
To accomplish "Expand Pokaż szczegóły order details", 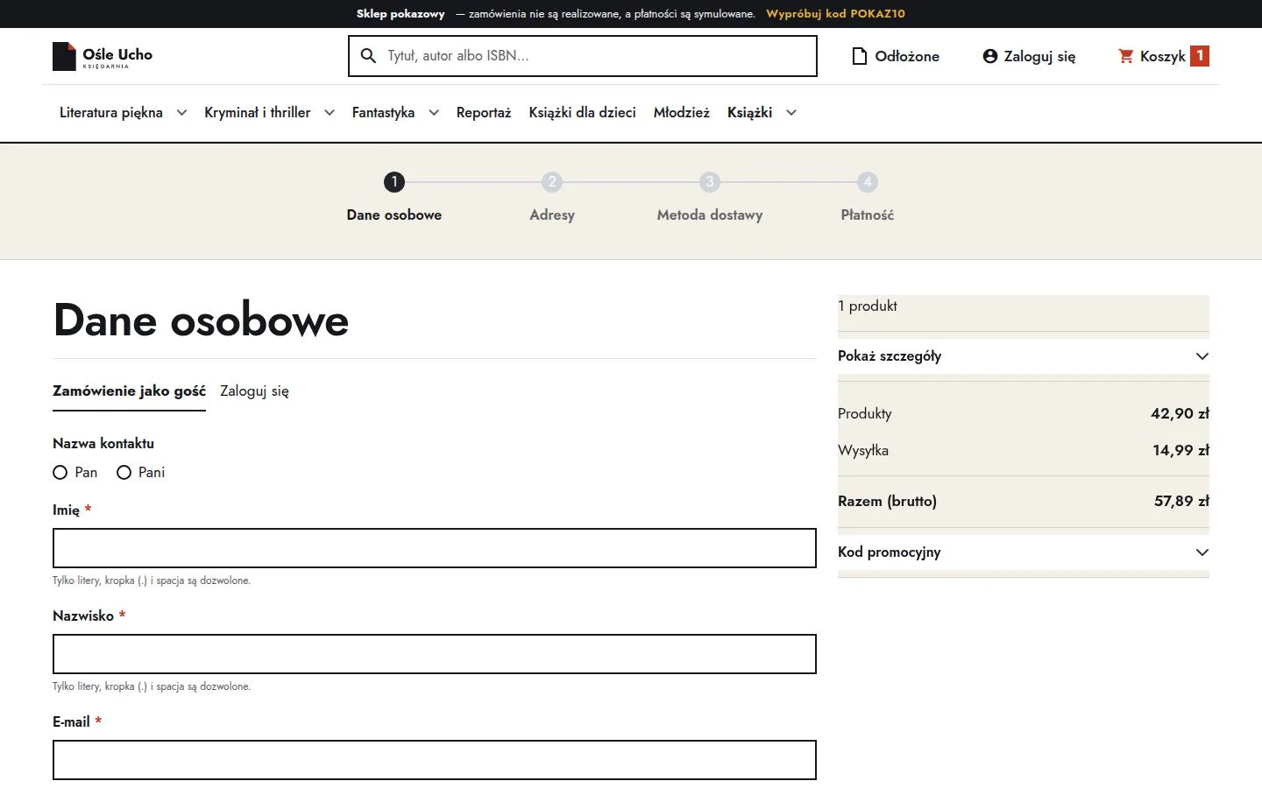I will 1024,356.
